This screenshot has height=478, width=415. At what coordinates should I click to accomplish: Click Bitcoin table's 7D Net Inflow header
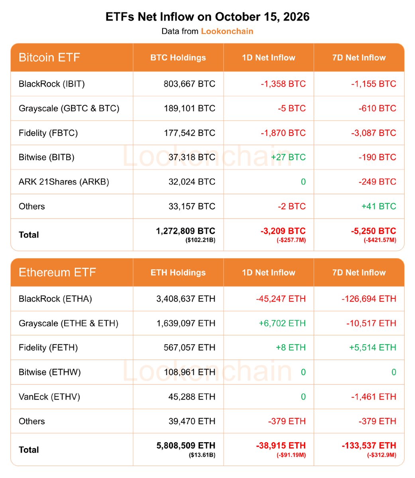point(359,57)
